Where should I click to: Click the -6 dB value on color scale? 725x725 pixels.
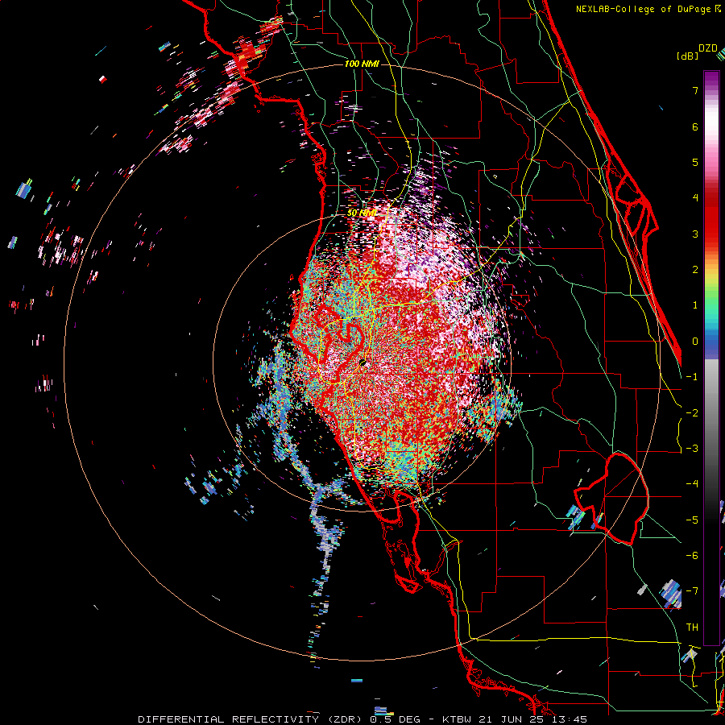[x=692, y=556]
